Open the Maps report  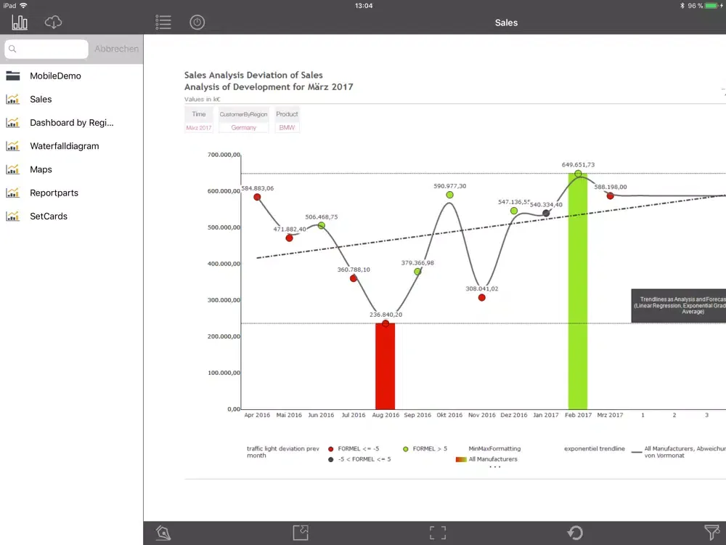[71, 169]
